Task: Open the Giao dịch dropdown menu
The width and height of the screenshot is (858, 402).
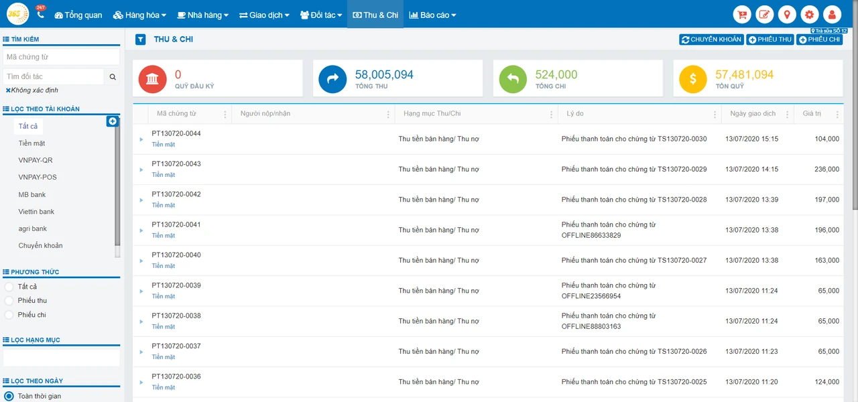Action: [264, 15]
